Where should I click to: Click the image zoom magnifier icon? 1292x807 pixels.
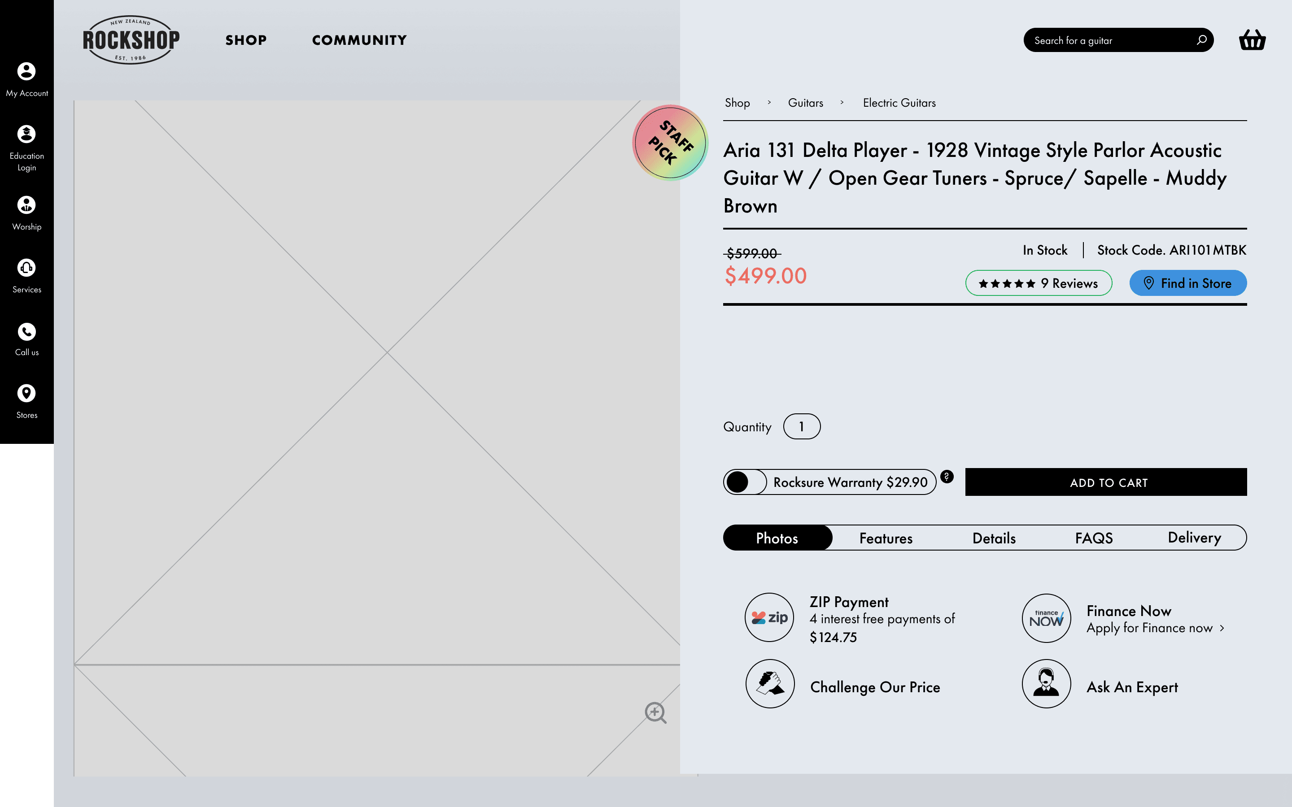655,712
